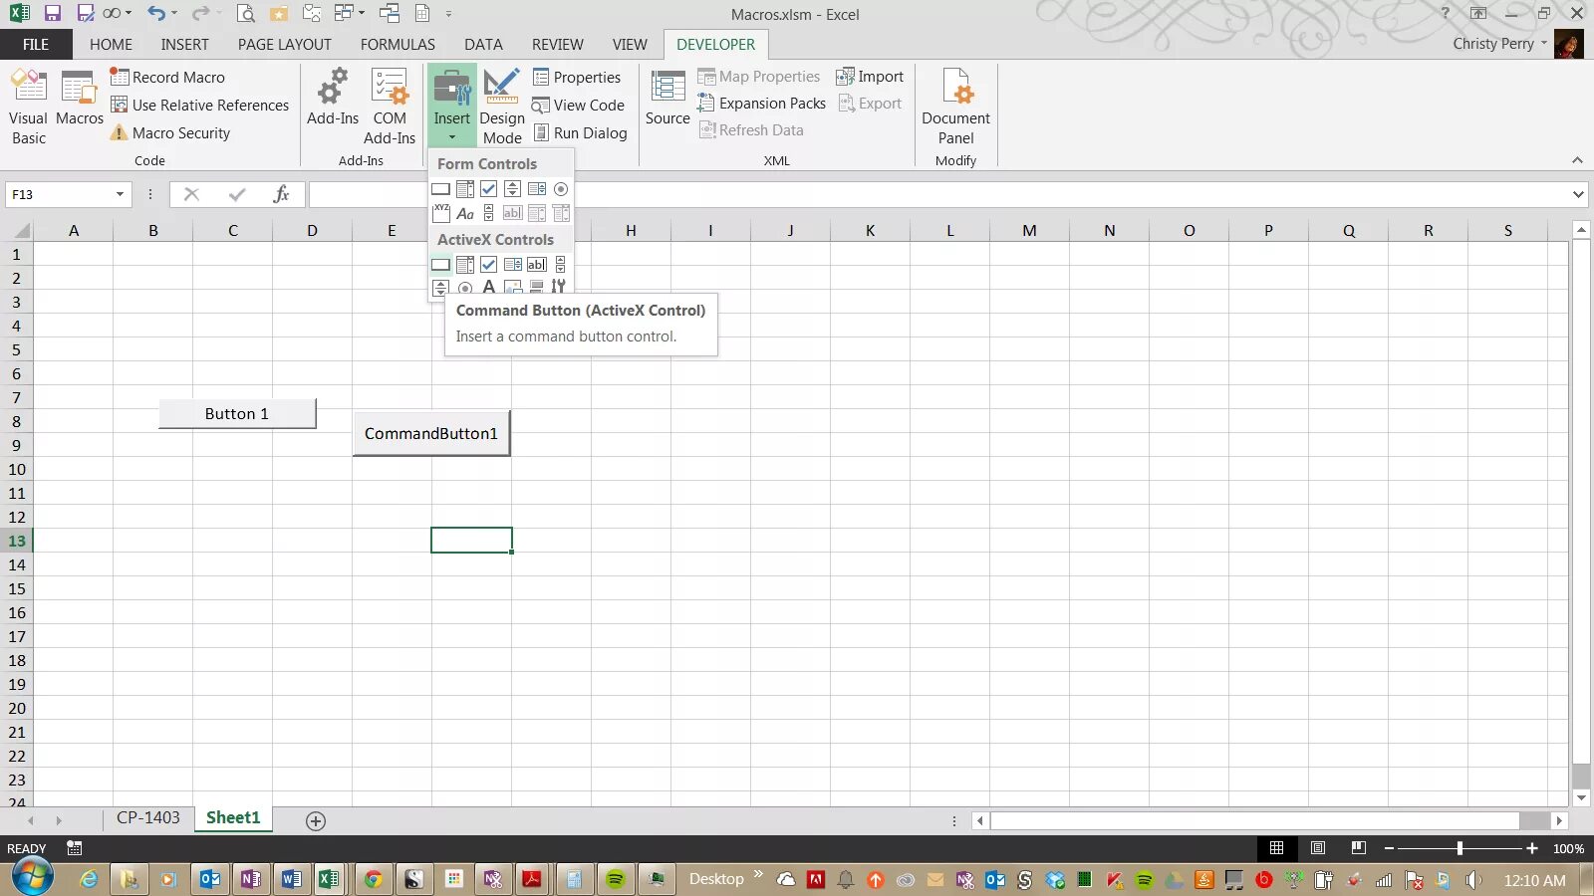Insert a Form Controls spin button

512,189
